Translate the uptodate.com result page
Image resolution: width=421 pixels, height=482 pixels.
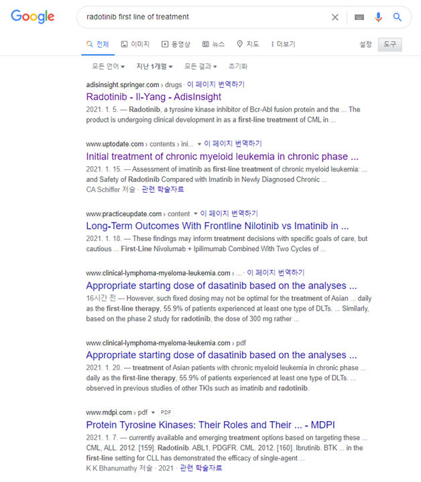(x=233, y=144)
